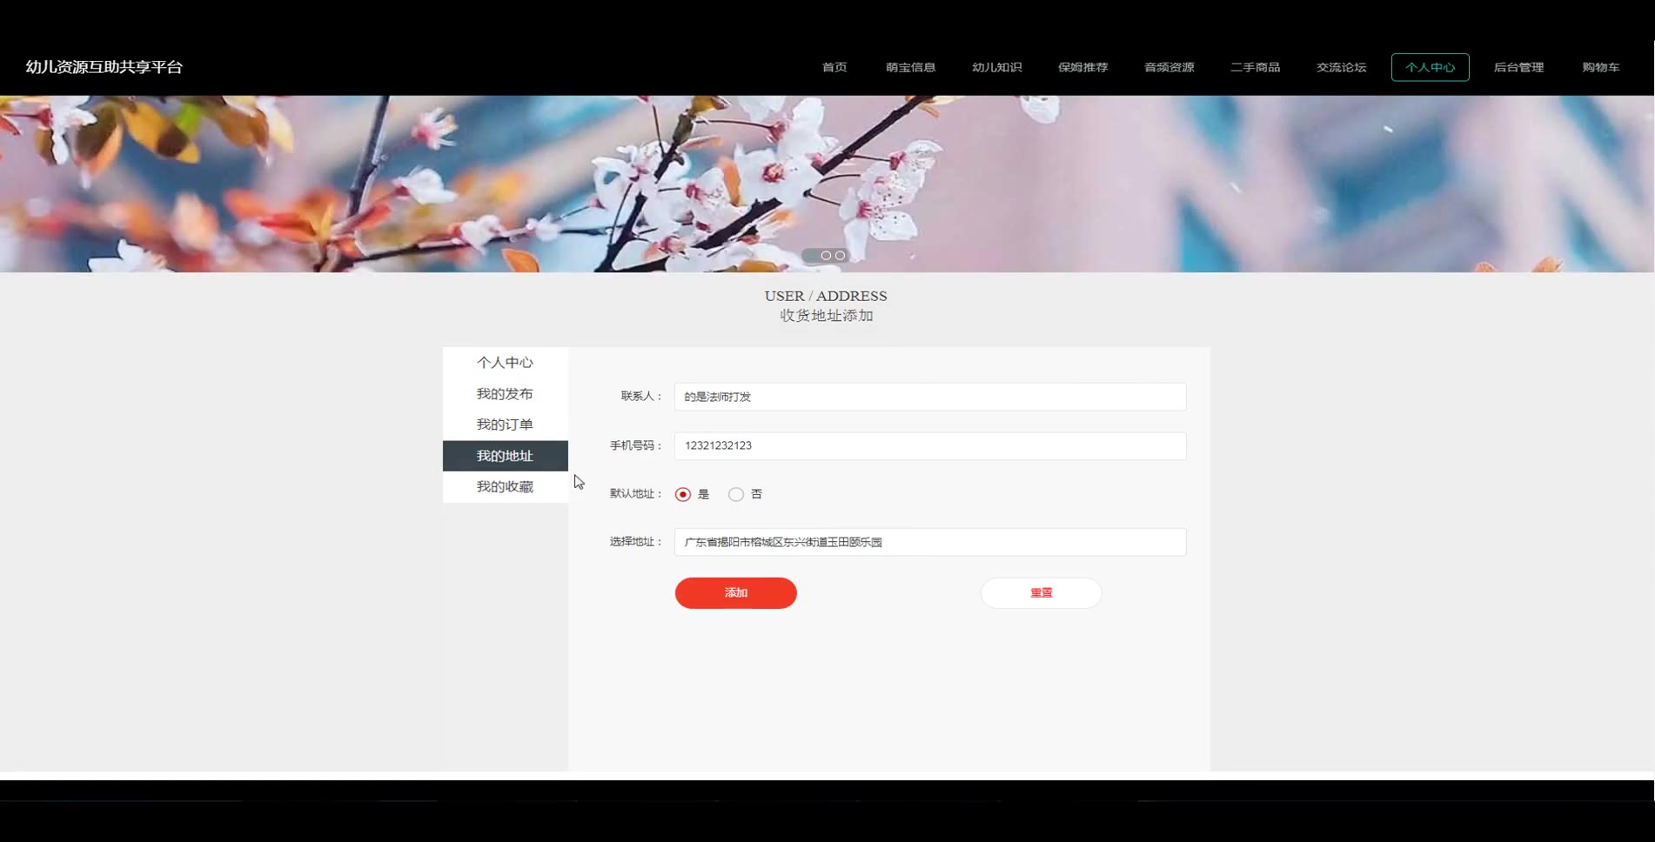Open 后台管理 admin link
The width and height of the screenshot is (1655, 842).
[x=1518, y=67]
